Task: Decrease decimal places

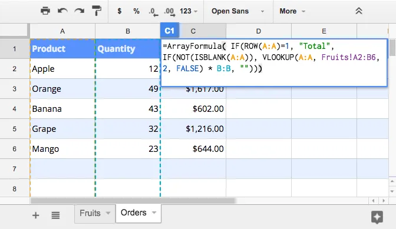Action: 153,12
